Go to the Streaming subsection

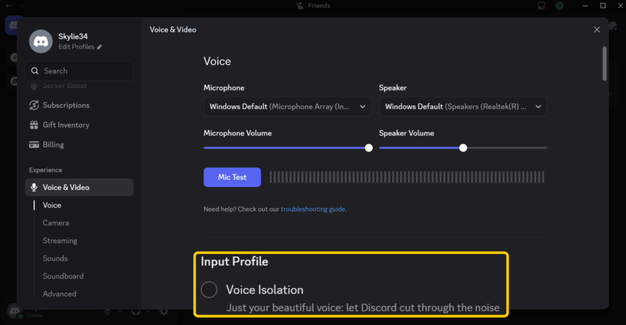[x=60, y=241]
